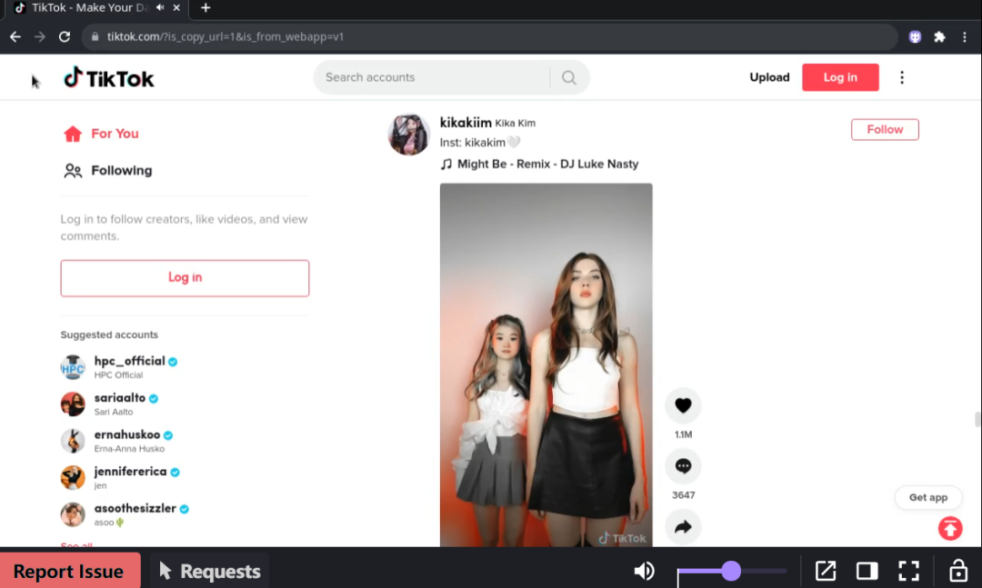Open ernahuskoo suggested account name
The image size is (982, 588).
(127, 434)
